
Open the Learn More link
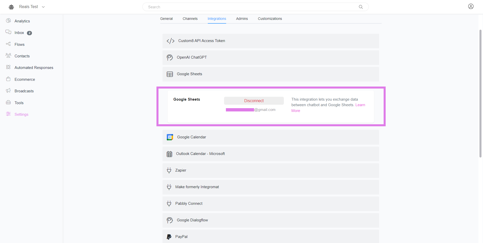point(360,105)
